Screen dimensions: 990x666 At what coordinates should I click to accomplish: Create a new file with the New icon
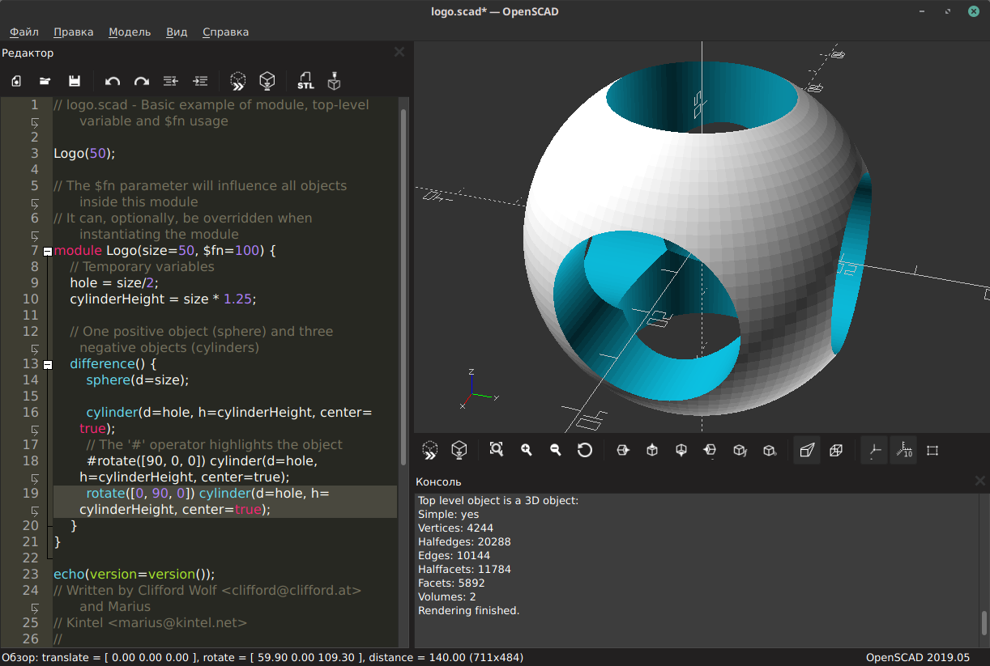(x=16, y=81)
